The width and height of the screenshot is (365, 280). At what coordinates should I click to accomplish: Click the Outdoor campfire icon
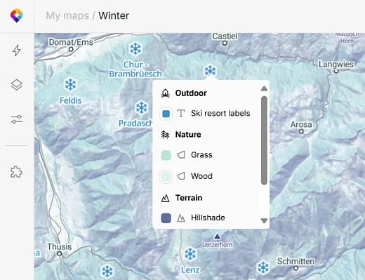click(165, 93)
